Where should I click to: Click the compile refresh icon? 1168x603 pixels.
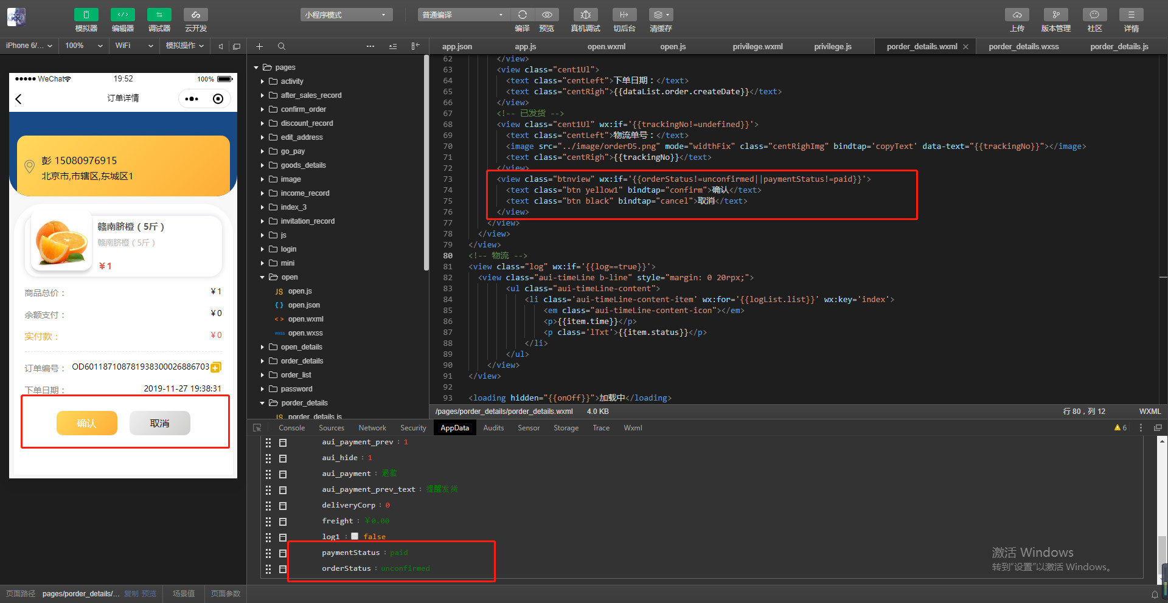click(x=522, y=15)
